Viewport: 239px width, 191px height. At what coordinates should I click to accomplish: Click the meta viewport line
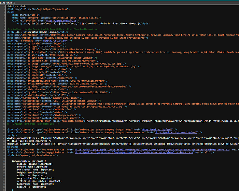coord(56,18)
